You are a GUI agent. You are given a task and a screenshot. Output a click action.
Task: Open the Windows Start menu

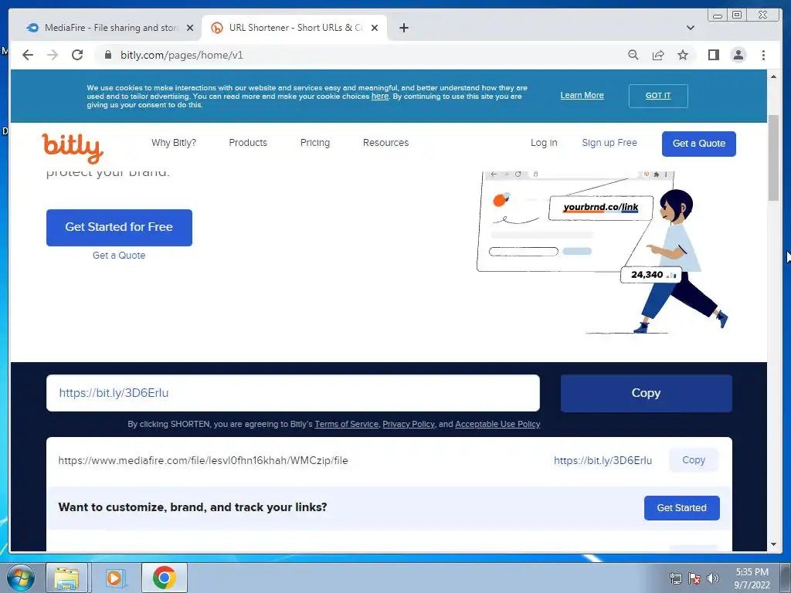point(19,578)
